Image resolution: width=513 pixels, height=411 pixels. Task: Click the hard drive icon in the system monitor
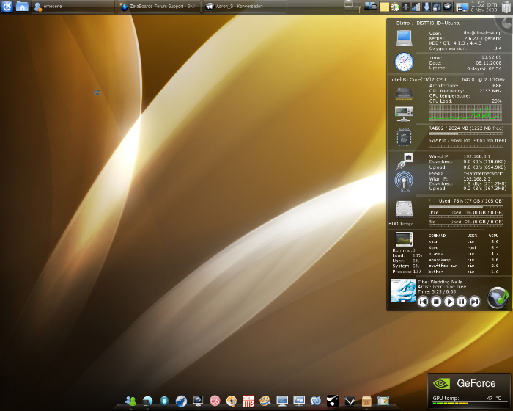(404, 208)
